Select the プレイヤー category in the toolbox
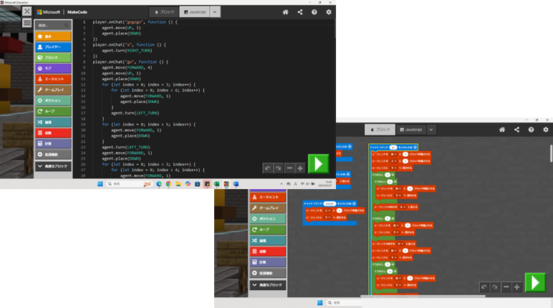The width and height of the screenshot is (553, 308). tap(54, 47)
